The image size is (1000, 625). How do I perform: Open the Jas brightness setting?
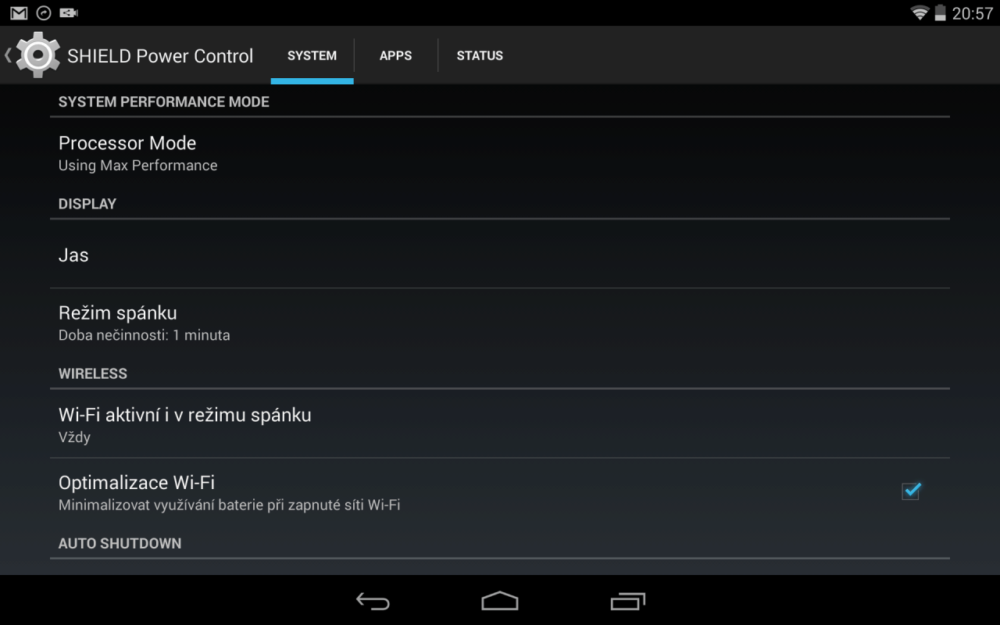(500, 255)
